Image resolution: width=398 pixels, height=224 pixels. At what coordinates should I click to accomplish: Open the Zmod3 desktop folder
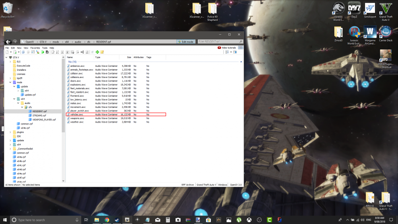[338, 34]
